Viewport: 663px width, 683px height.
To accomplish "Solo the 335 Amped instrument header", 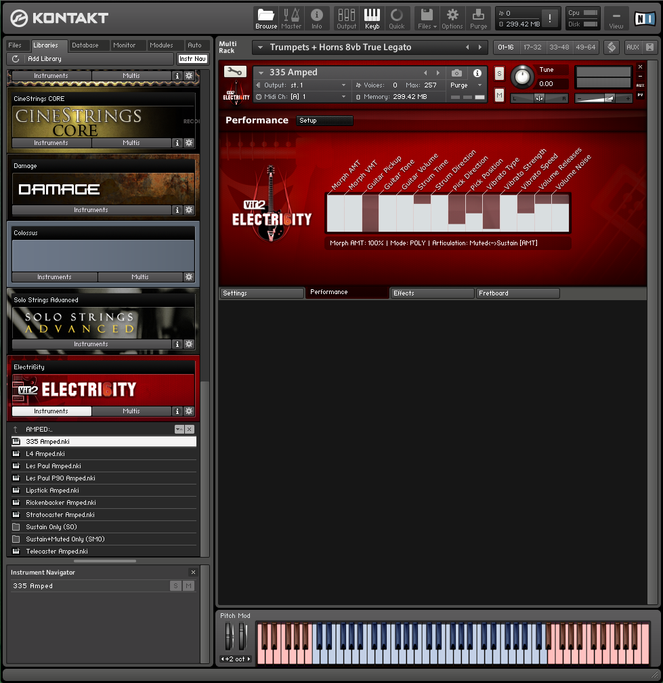I will 499,74.
